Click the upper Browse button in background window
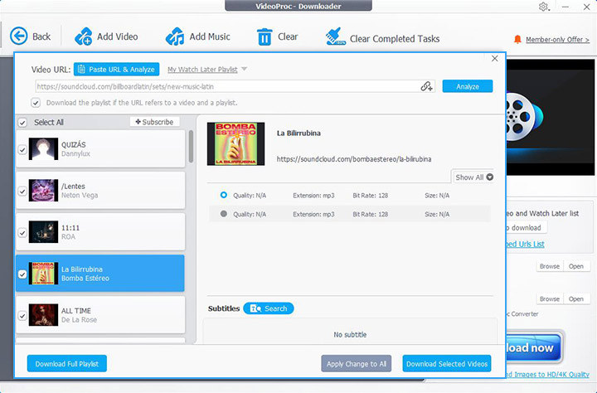Viewport: 597px width, 393px height. [550, 266]
